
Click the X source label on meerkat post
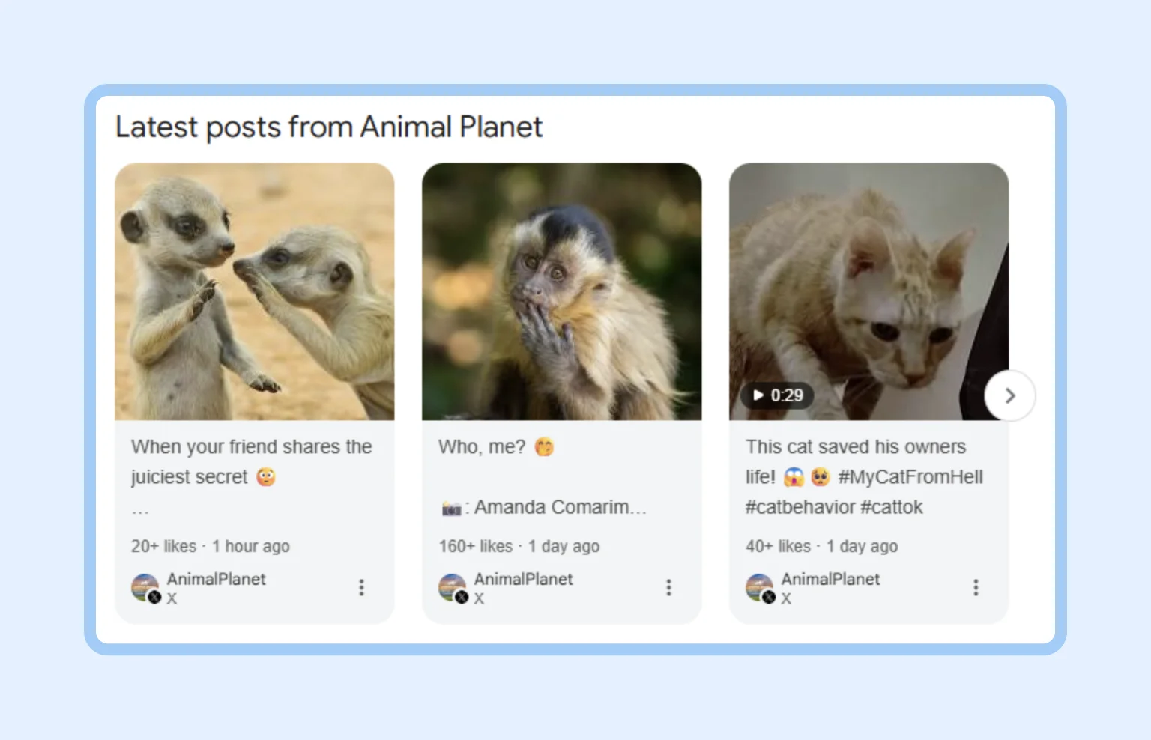pyautogui.click(x=172, y=598)
